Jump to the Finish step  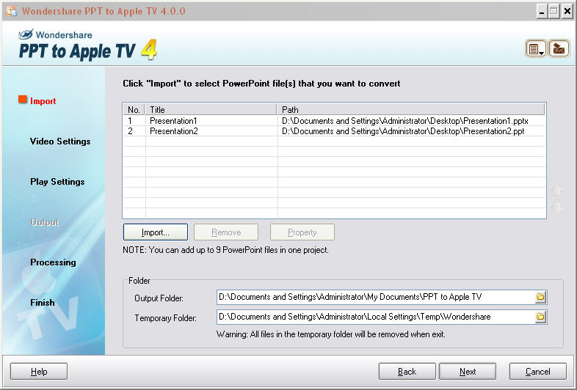(43, 303)
